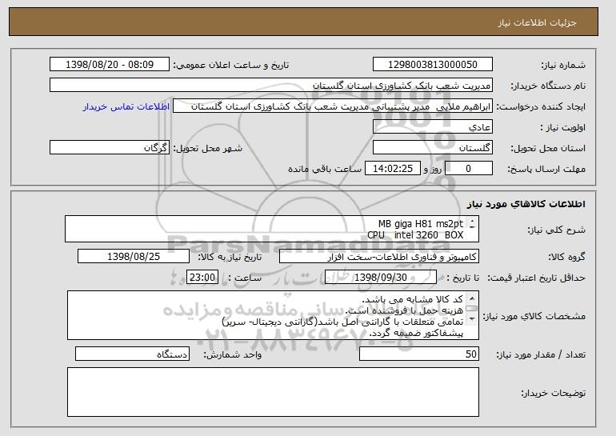The image size is (616, 436).
Task: Click the goods group field کامپیوتر و فناوری اطلاعات
Action: point(379,257)
